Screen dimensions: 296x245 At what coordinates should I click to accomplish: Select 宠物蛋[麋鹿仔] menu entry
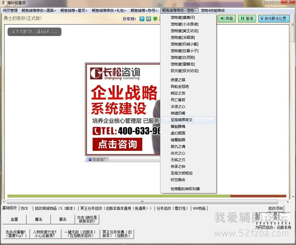(188, 18)
